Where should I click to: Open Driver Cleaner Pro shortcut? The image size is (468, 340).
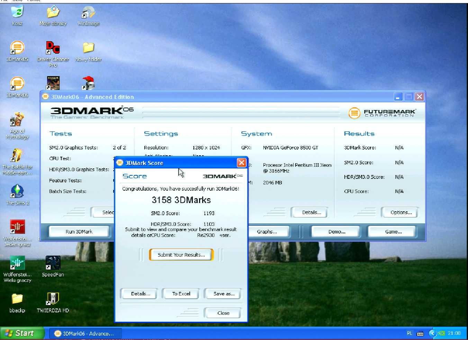pos(53,54)
